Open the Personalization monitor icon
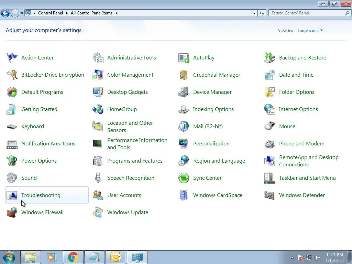Viewport: 352px width, 264px height. pyautogui.click(x=184, y=144)
